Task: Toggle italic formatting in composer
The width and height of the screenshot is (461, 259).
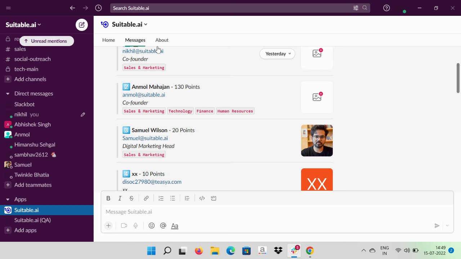Action: point(120,198)
